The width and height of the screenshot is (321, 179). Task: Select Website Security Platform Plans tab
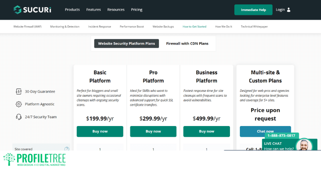point(126,43)
